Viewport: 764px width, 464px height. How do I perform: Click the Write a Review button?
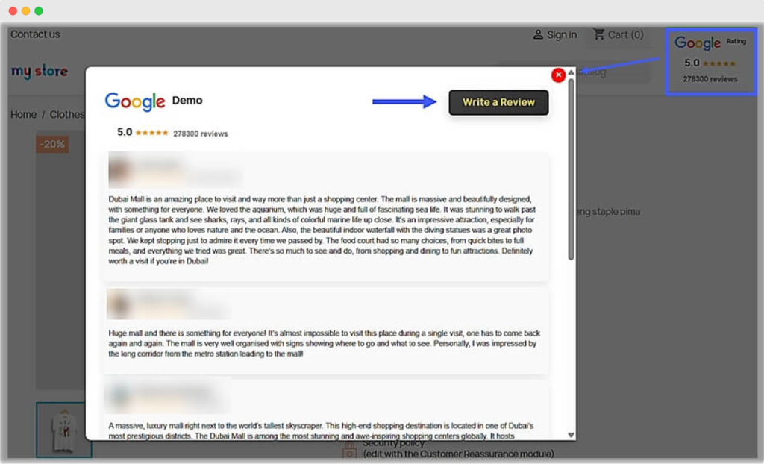click(498, 103)
